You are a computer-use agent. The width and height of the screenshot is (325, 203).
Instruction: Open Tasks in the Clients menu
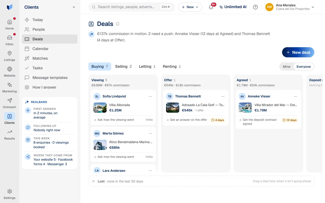(x=50, y=68)
